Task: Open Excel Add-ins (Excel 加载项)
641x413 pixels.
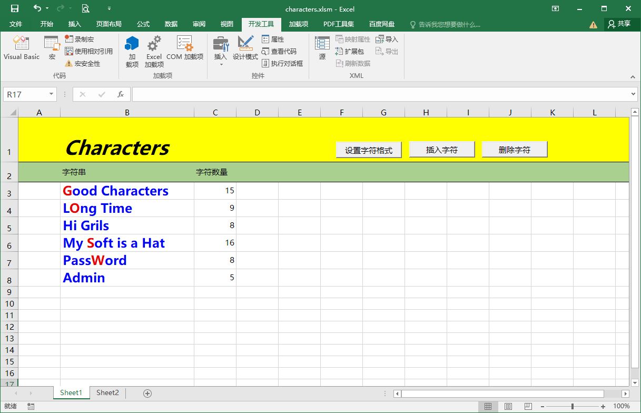Action: pyautogui.click(x=154, y=52)
